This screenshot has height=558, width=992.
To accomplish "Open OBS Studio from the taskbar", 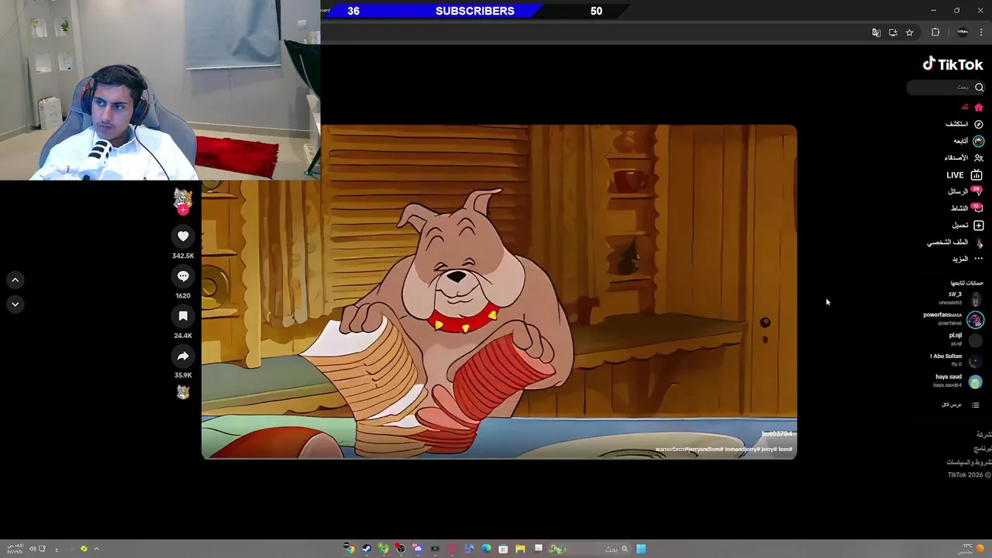I will pos(401,549).
